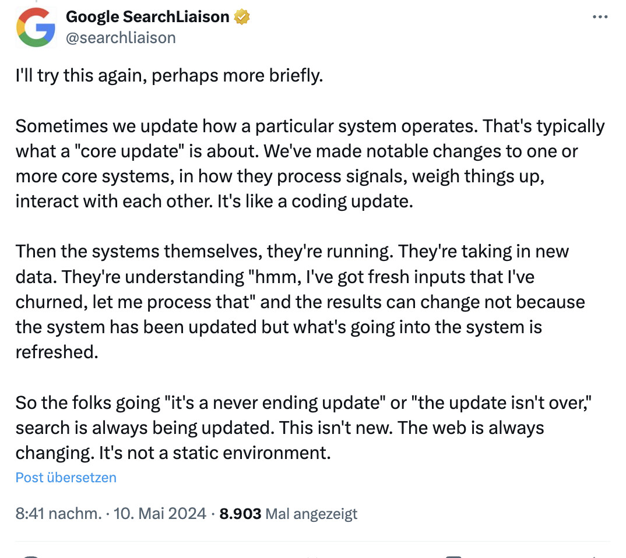Image resolution: width=626 pixels, height=558 pixels.
Task: Click the verified badge next to the name
Action: coord(241,16)
